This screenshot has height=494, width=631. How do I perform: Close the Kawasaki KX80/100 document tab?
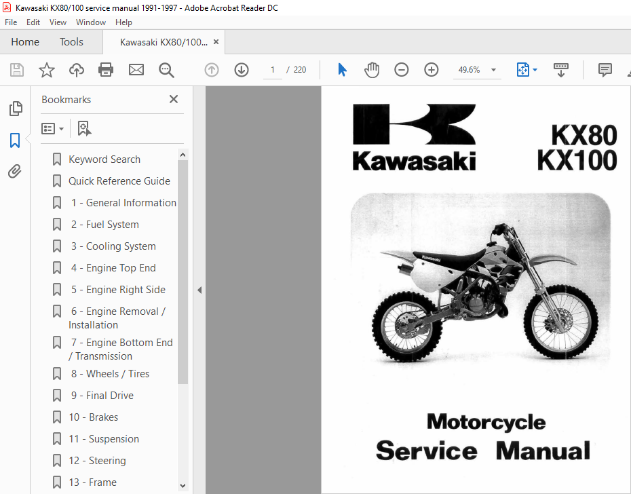click(x=216, y=42)
